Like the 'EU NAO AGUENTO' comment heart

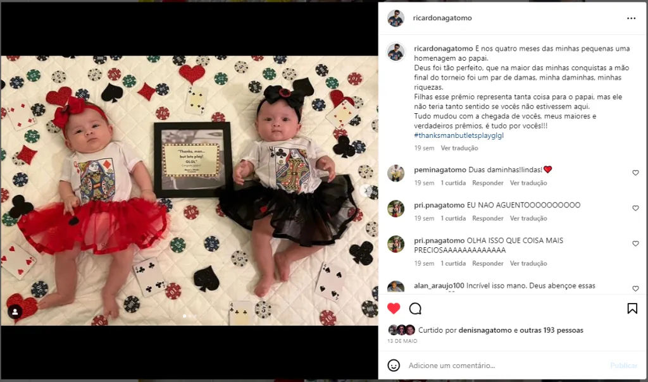click(x=635, y=209)
